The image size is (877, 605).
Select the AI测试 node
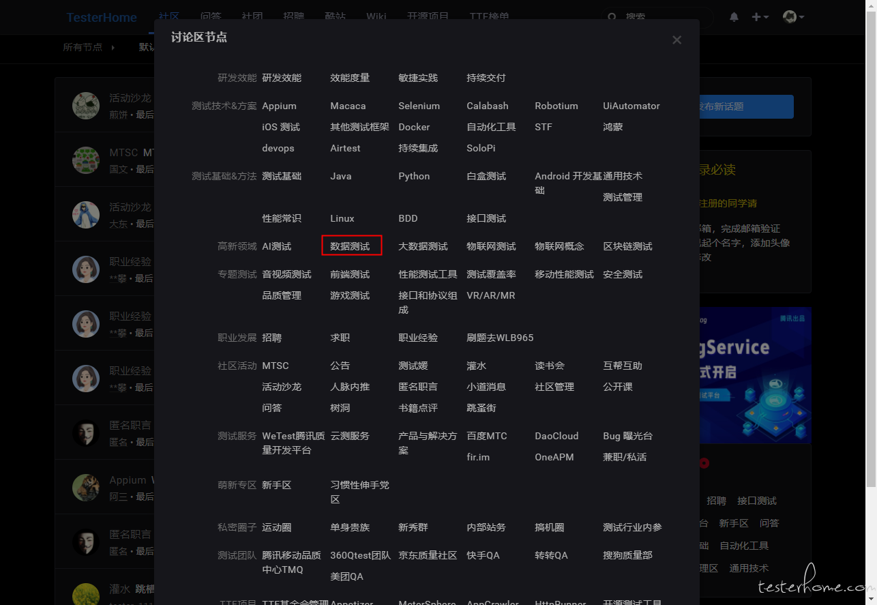coord(276,246)
